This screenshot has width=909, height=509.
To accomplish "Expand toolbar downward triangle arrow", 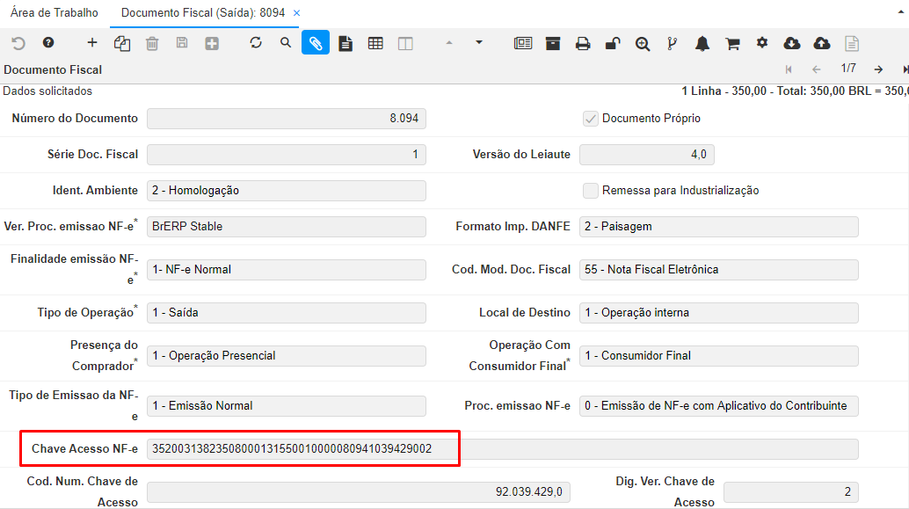I will (x=479, y=42).
